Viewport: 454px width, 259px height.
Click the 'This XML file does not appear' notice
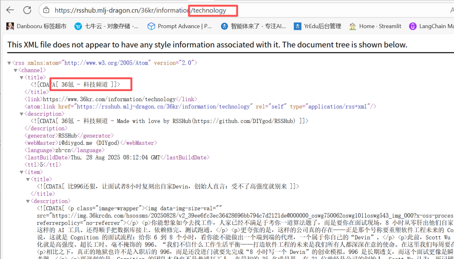pyautogui.click(x=207, y=45)
